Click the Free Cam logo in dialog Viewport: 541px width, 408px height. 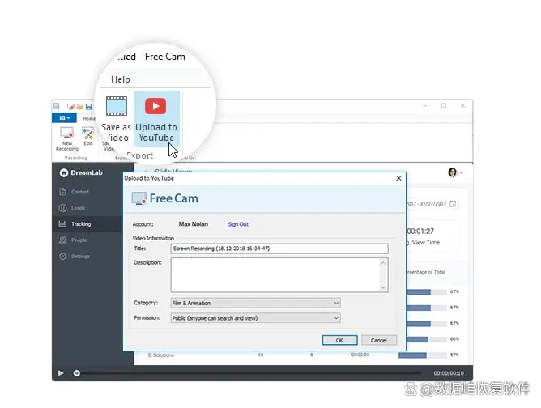pos(164,198)
